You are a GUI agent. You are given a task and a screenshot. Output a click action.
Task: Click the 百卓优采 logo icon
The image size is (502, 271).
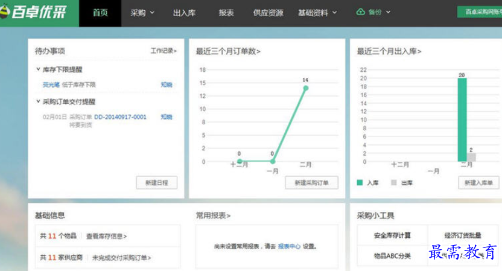point(7,13)
